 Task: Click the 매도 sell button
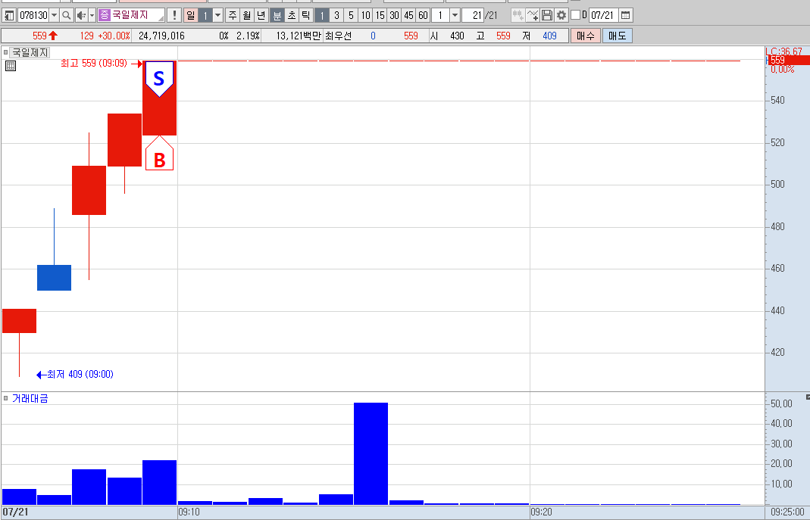click(x=618, y=36)
